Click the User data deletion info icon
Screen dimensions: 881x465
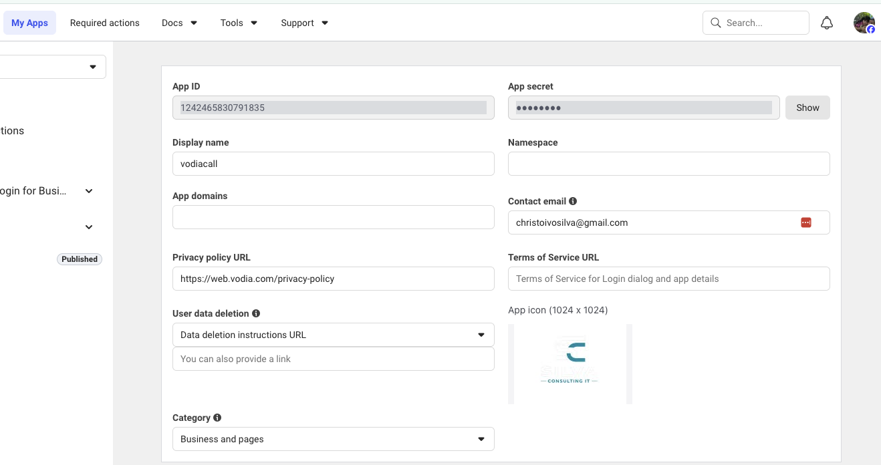click(256, 313)
